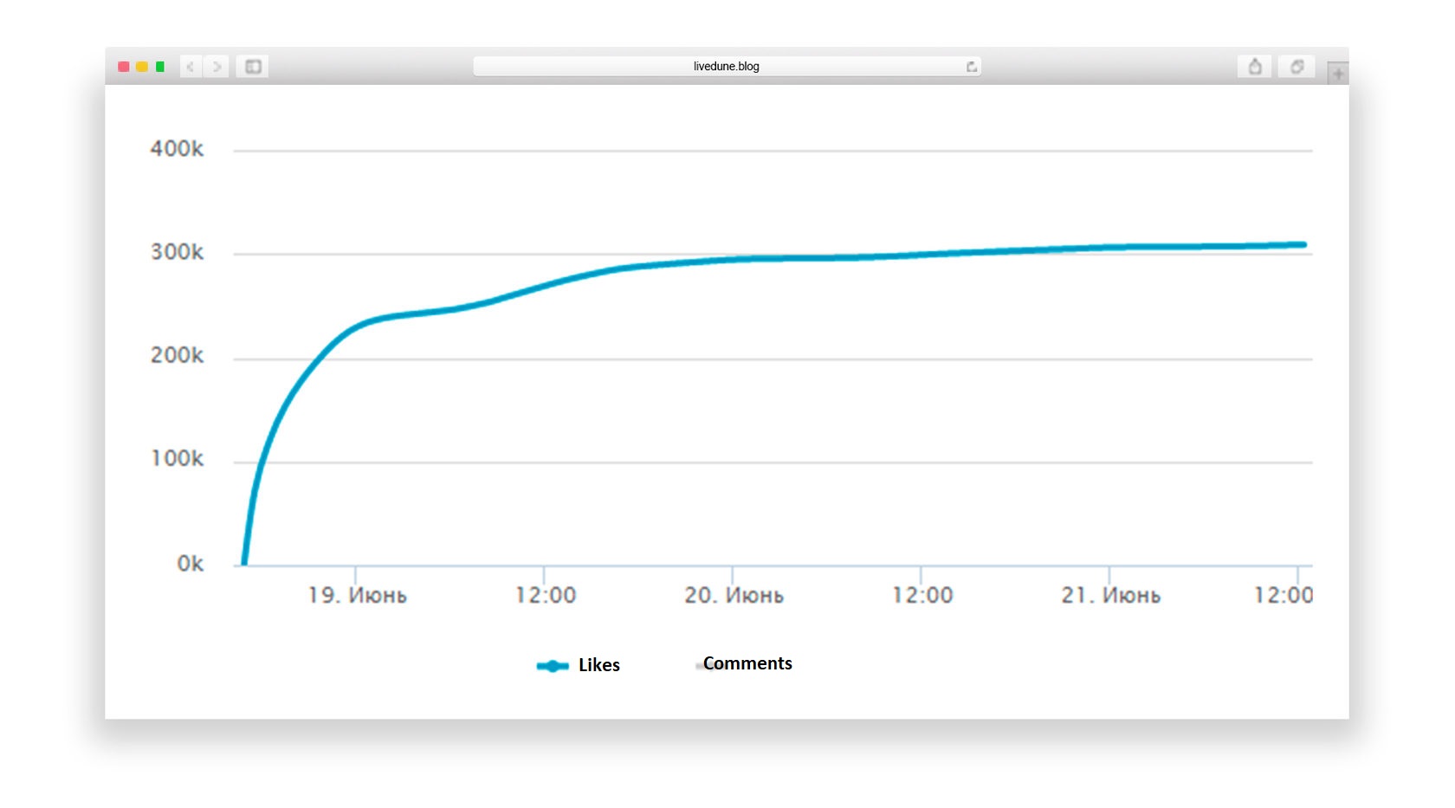Toggle the Comments series in the legend
Image resolution: width=1455 pixels, height=808 pixels.
coord(747,663)
